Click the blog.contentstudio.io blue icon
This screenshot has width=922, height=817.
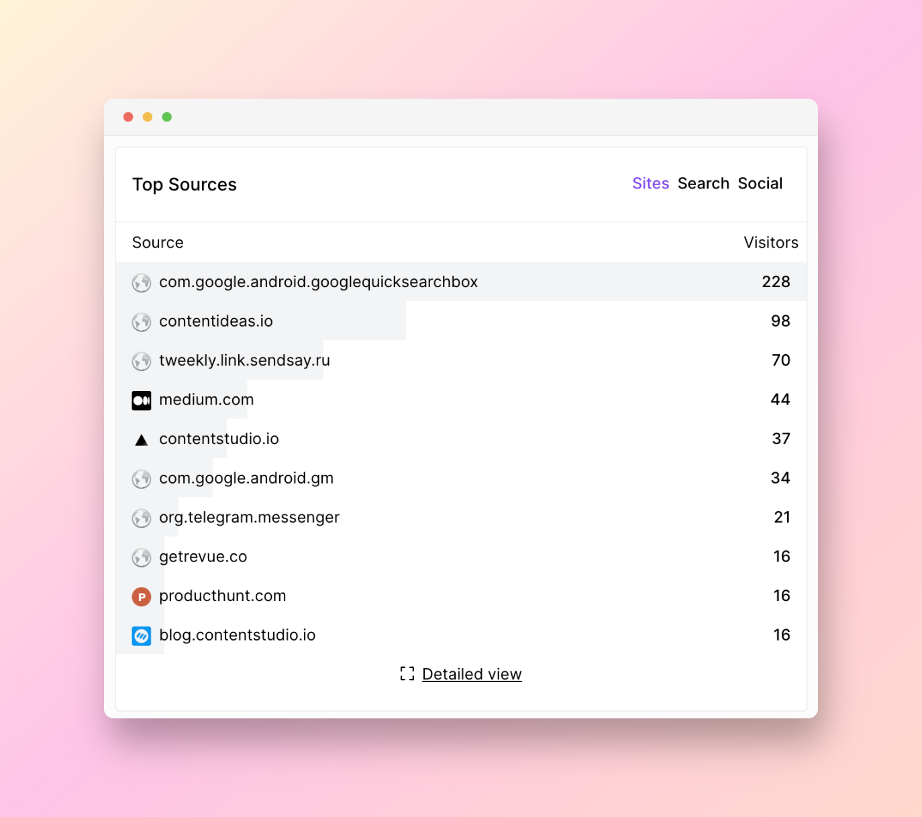coord(142,636)
